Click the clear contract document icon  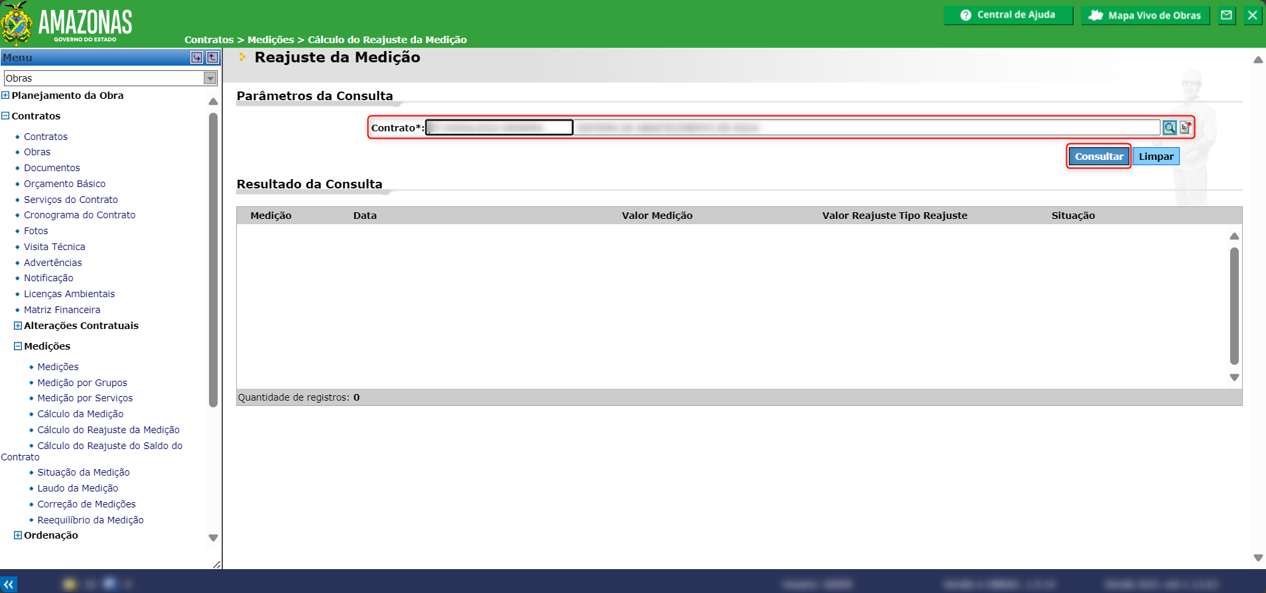point(1185,127)
